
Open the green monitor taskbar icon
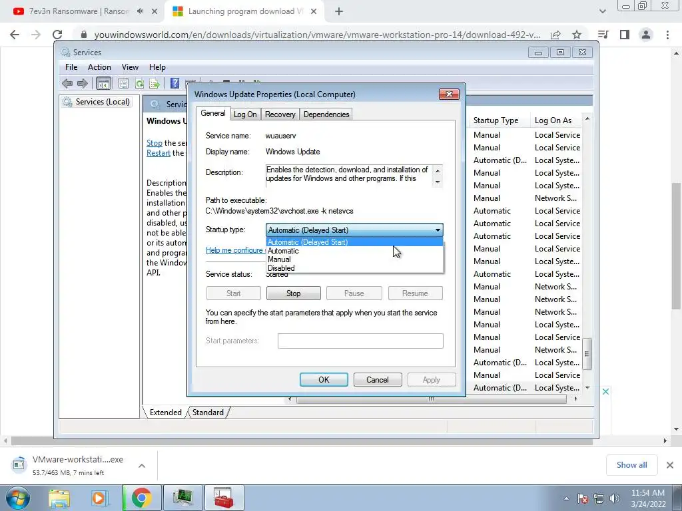tap(182, 498)
